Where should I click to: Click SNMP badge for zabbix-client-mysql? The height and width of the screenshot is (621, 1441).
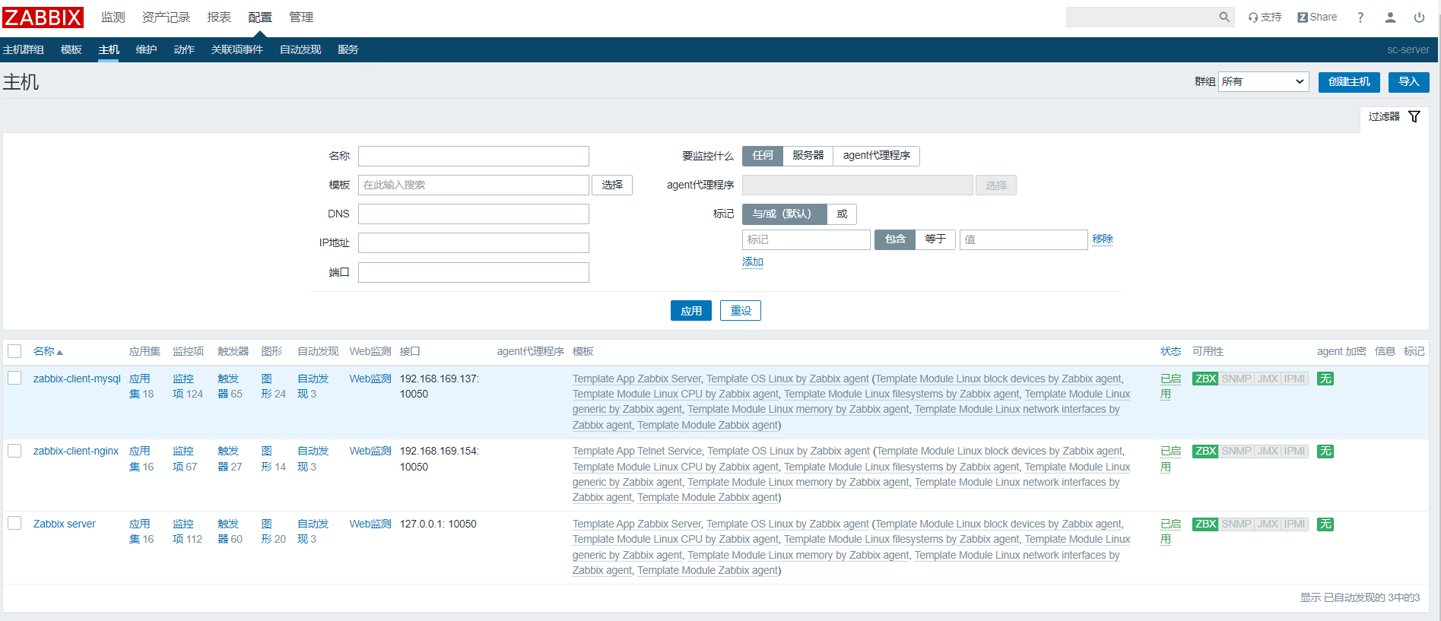1236,379
